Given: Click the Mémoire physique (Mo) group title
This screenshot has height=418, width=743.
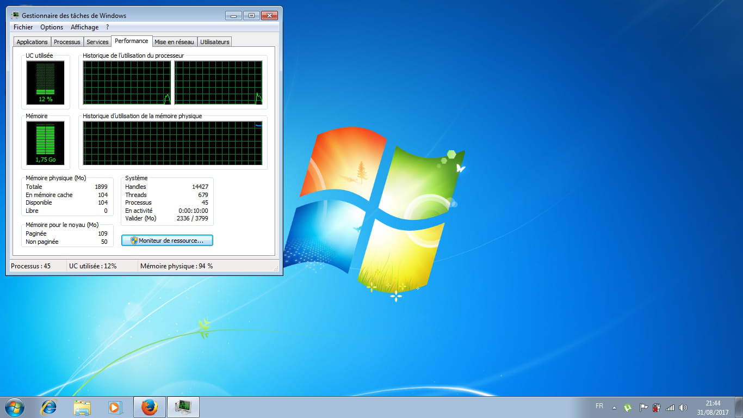Looking at the screenshot, I should (x=56, y=178).
